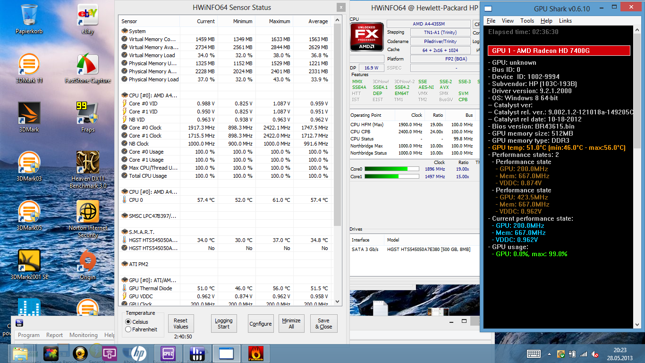Switch to HWiNFO taskbar button

[x=197, y=354]
